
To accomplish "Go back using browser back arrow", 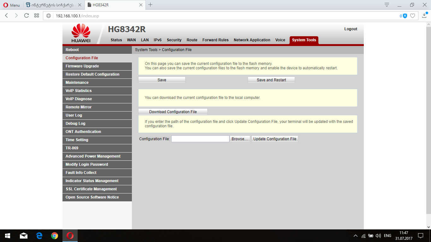I will (6, 15).
